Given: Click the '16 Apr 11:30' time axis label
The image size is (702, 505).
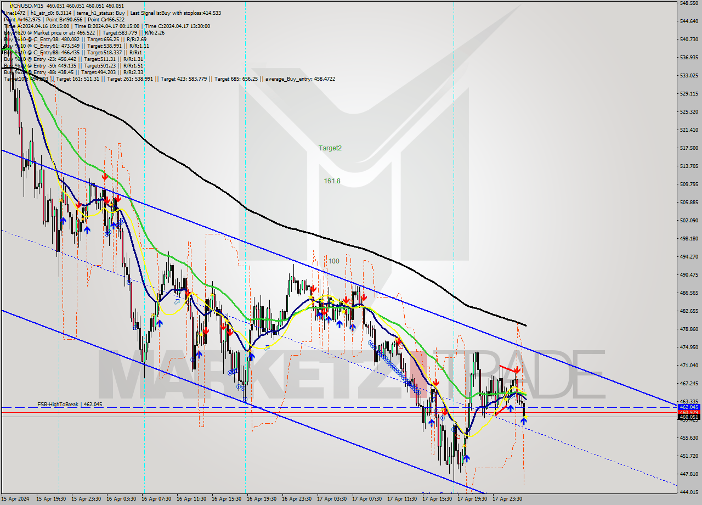Looking at the screenshot, I should click(x=192, y=499).
